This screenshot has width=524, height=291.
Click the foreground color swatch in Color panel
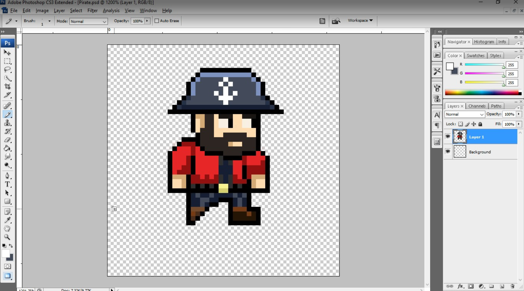tap(450, 66)
